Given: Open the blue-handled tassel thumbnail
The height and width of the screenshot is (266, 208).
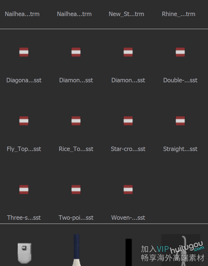Looking at the screenshot, I should coord(77,250).
